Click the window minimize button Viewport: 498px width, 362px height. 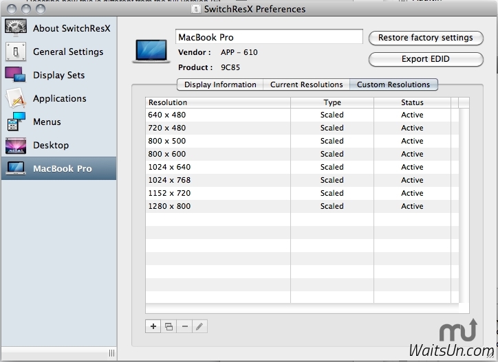pos(26,9)
